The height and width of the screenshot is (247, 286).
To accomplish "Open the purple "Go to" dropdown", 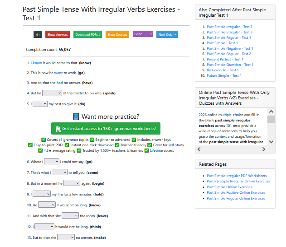I will tap(143, 34).
